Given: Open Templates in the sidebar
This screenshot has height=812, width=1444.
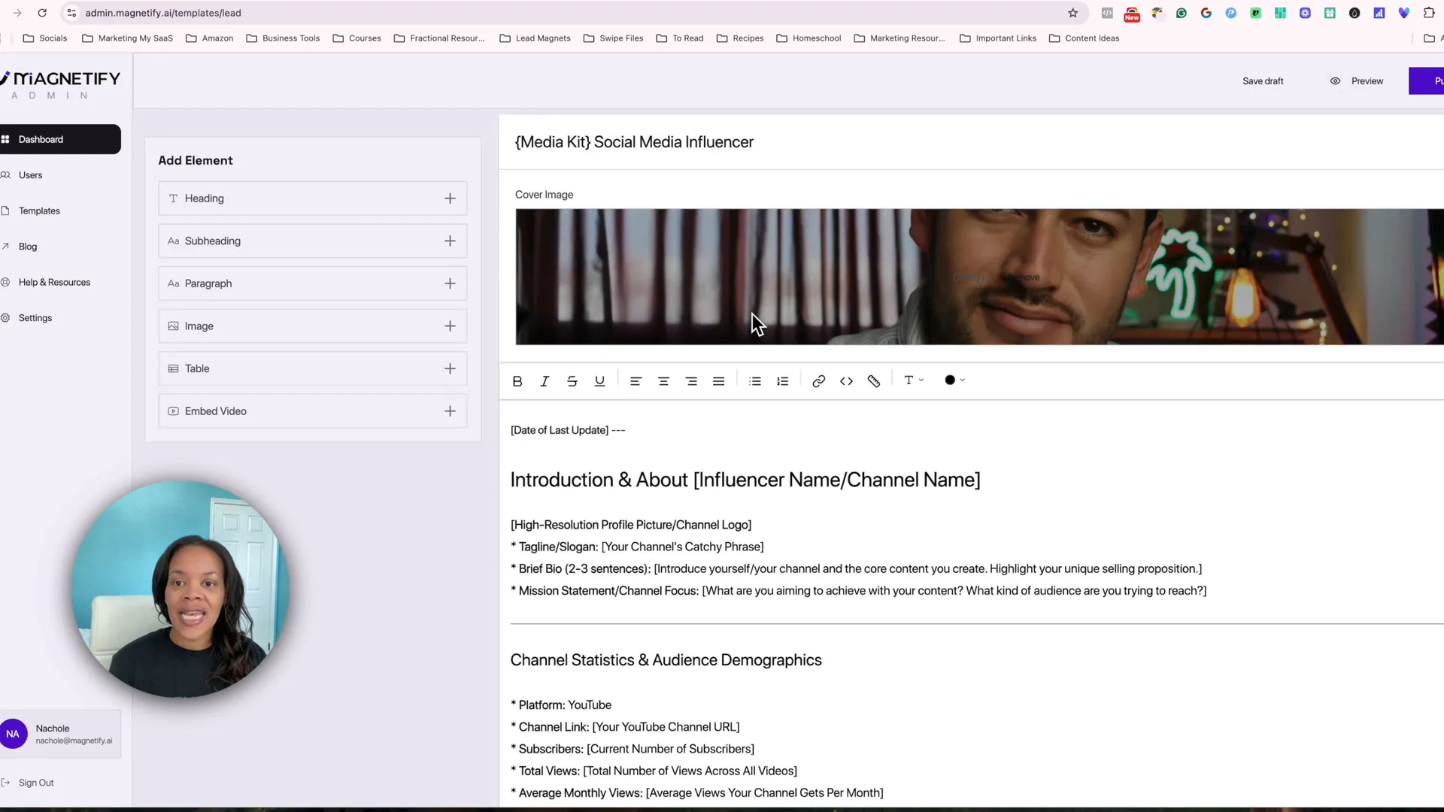Looking at the screenshot, I should tap(39, 211).
